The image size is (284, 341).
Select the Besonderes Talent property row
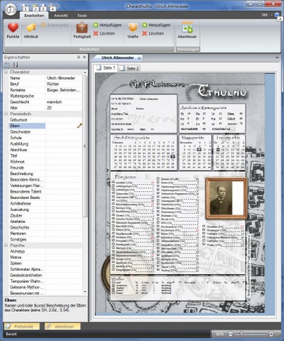45,191
